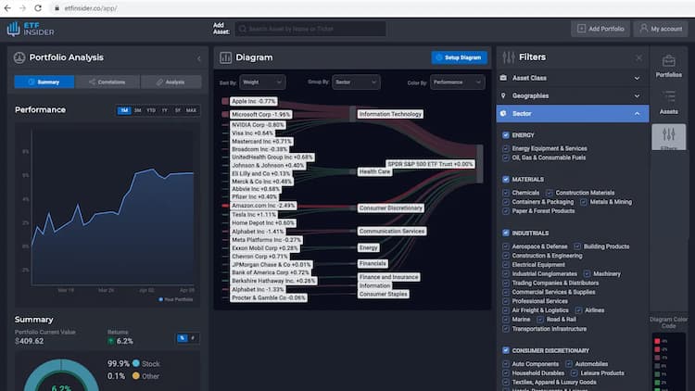Click the Microsoft Corp -1.96% node
Image resolution: width=695 pixels, height=391 pixels.
tap(261, 114)
